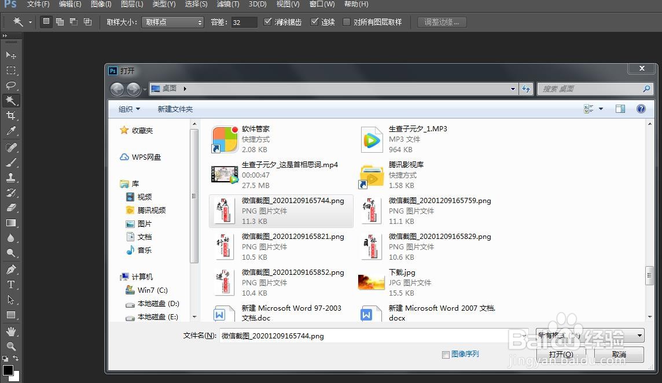Image resolution: width=662 pixels, height=383 pixels.
Task: Open the 取样大小 dropdown
Action: [172, 23]
